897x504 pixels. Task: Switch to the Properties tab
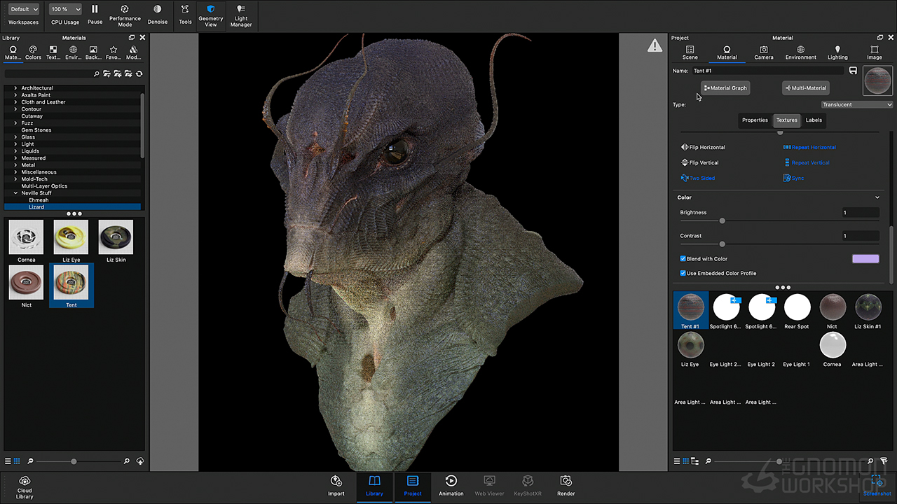click(x=755, y=120)
